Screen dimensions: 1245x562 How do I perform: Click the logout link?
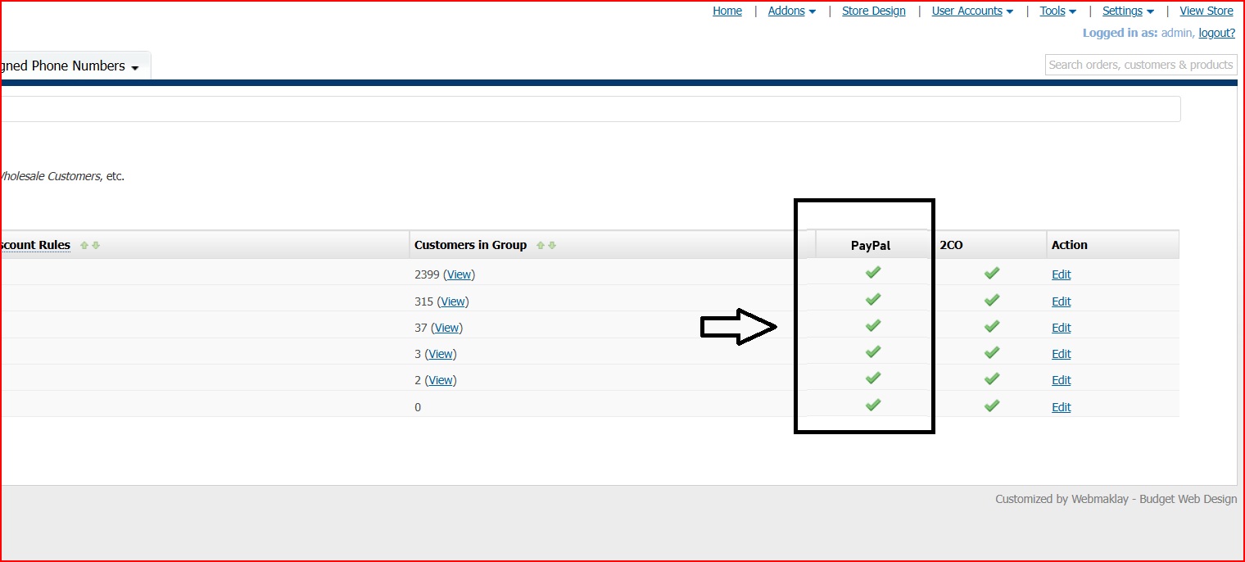pos(1216,33)
